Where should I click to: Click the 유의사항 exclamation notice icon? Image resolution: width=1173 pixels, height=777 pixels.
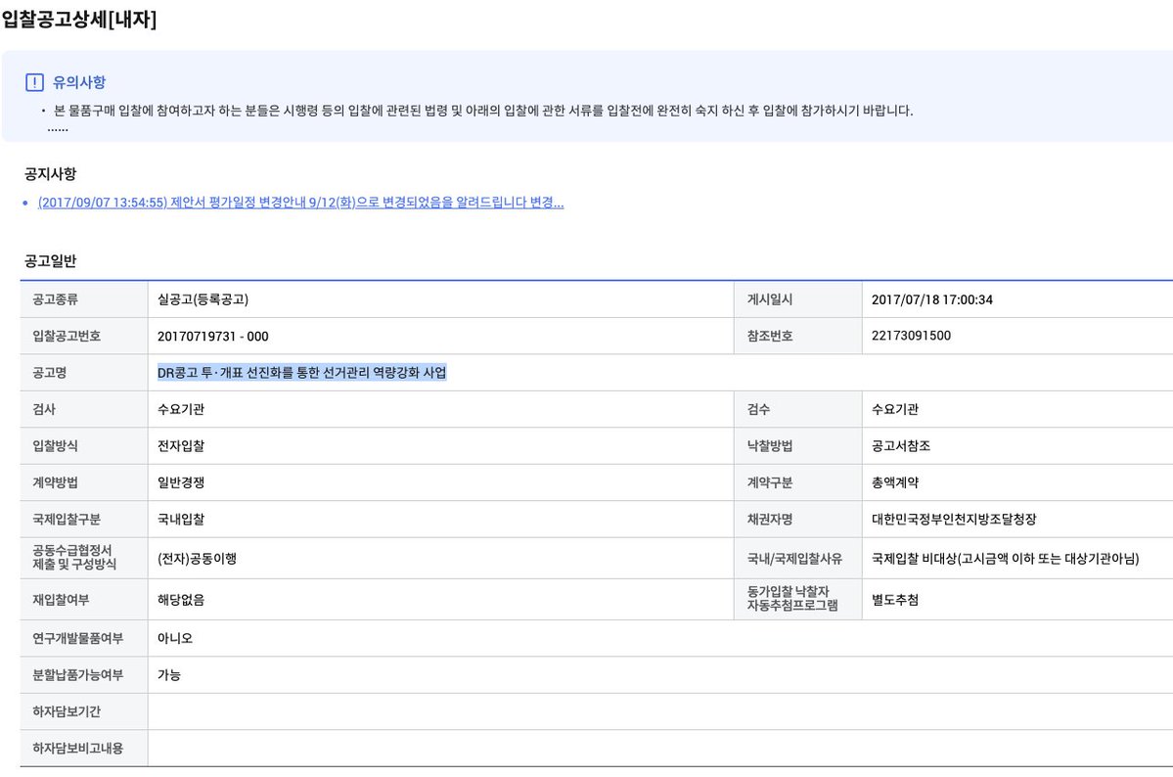point(34,82)
